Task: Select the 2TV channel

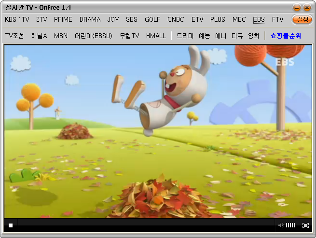Action: click(41, 19)
